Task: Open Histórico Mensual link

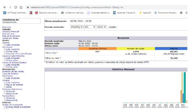Action: 11,31
